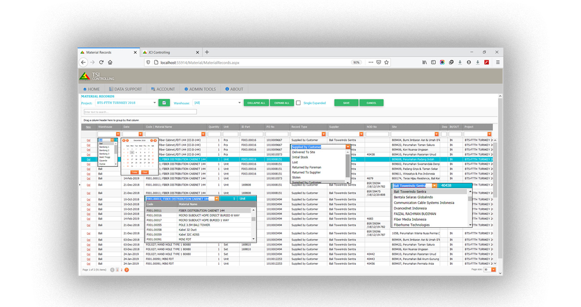Toggle the green checkbox beside Project
The height and width of the screenshot is (307, 581).
[164, 102]
